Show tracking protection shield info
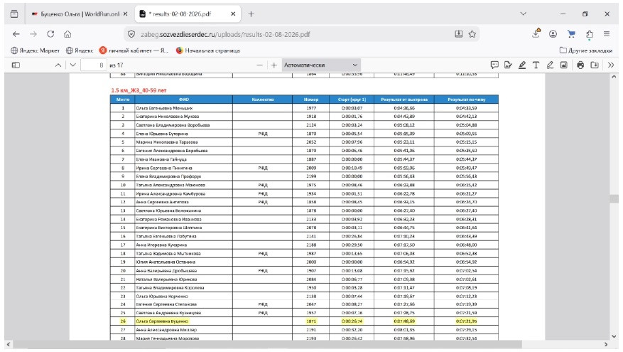This screenshot has height=352, width=623. click(x=131, y=34)
